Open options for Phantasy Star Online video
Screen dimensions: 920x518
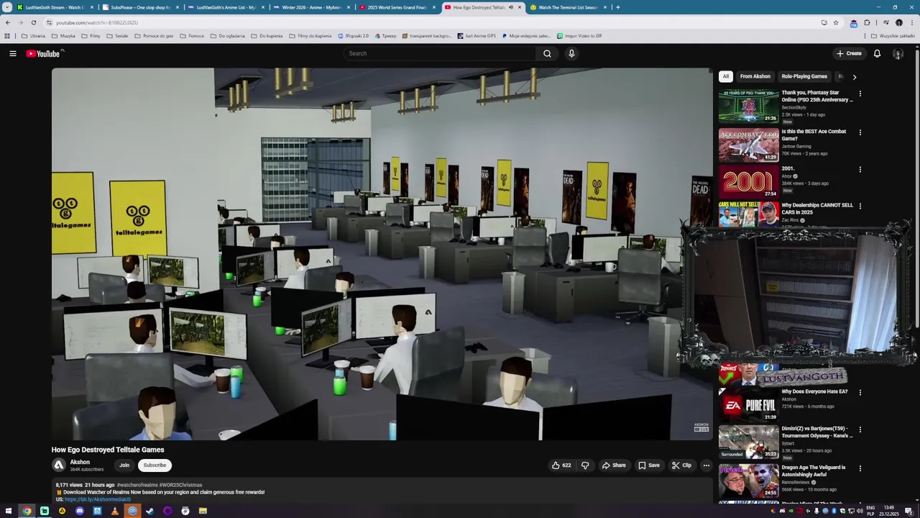tap(860, 94)
